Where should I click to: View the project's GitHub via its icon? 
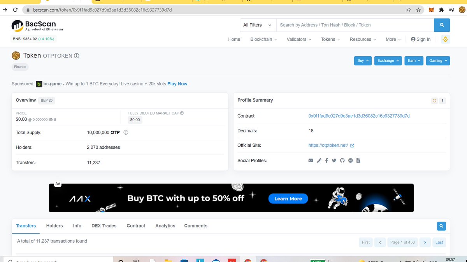342,160
